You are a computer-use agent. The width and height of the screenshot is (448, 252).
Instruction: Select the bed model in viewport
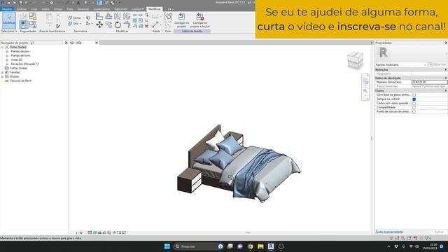(x=239, y=163)
